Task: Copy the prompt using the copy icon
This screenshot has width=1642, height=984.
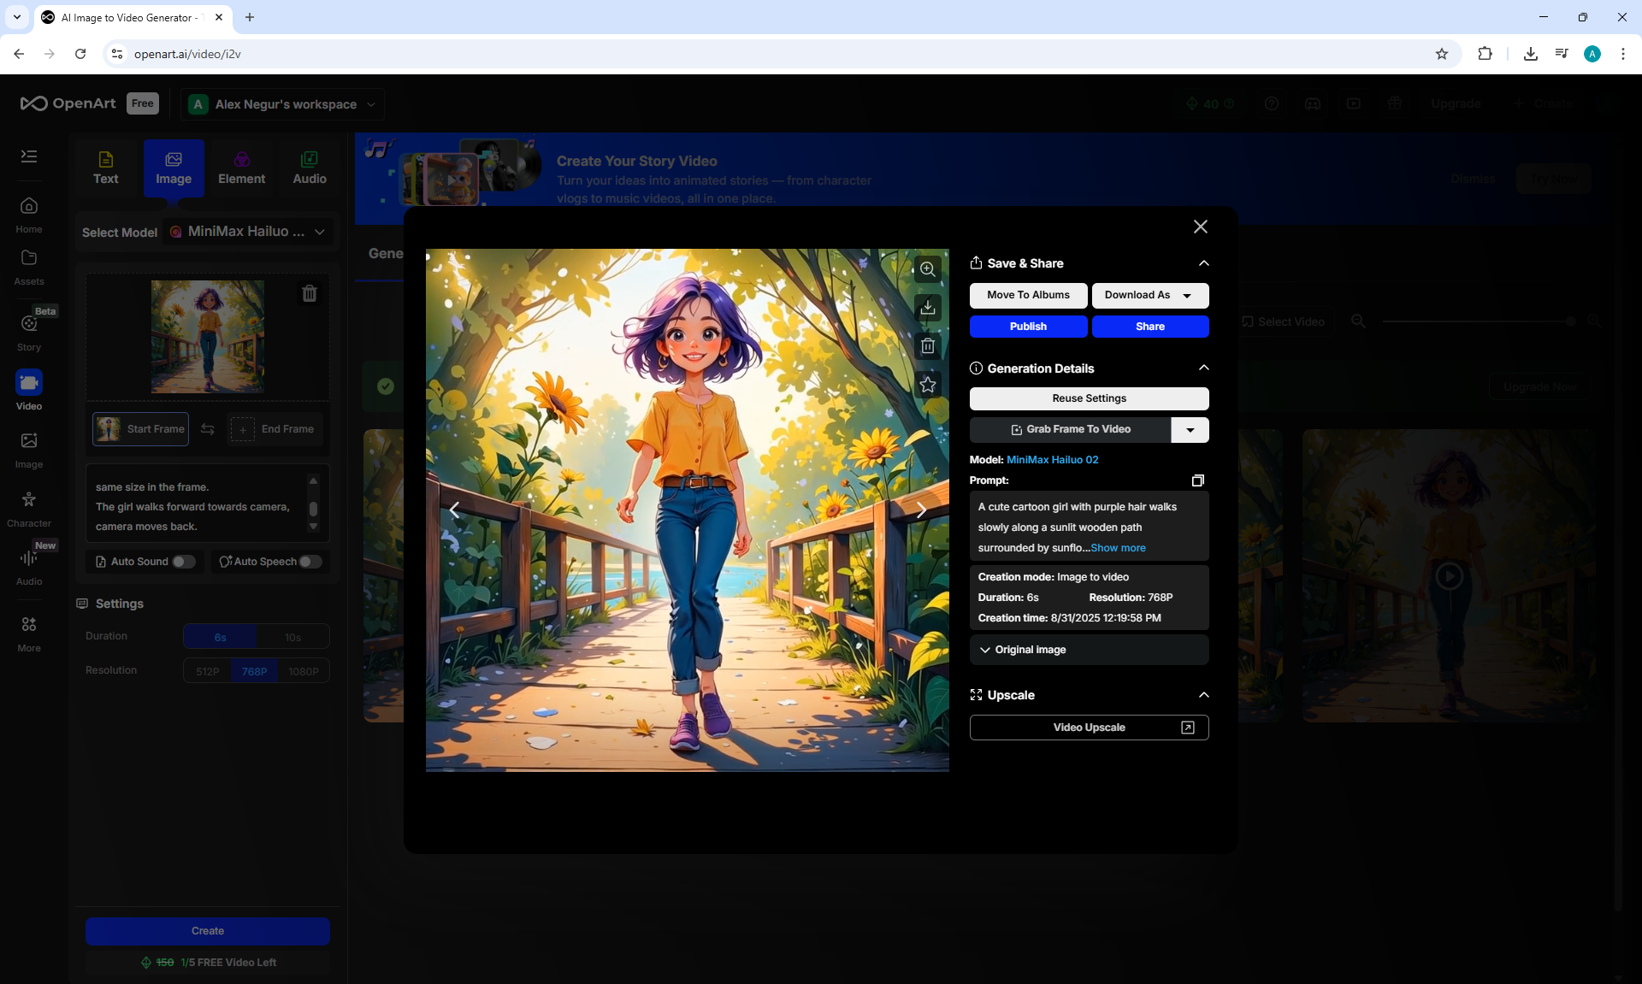Action: tap(1197, 480)
